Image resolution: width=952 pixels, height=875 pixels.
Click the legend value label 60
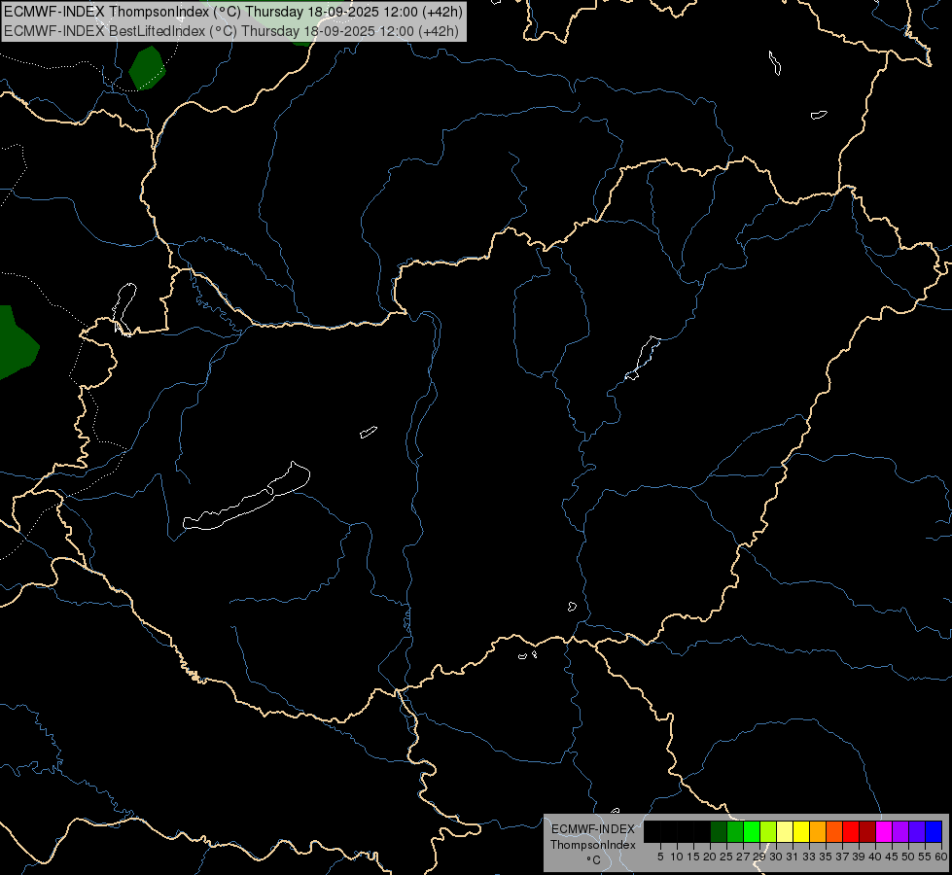click(x=941, y=857)
